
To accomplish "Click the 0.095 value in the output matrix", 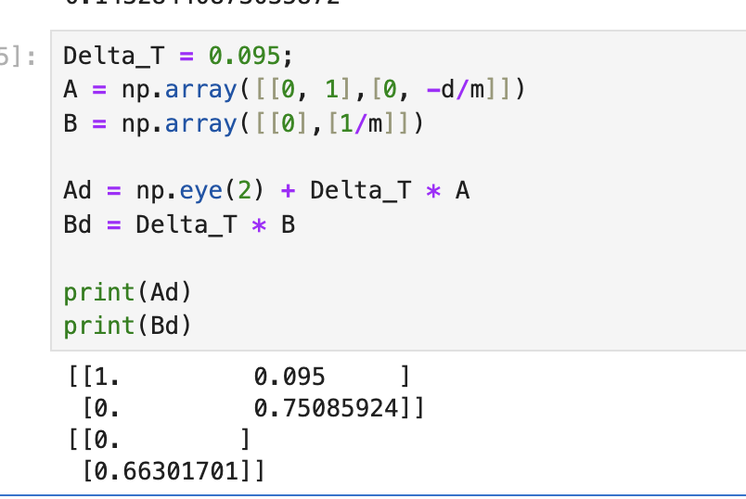I will (289, 376).
